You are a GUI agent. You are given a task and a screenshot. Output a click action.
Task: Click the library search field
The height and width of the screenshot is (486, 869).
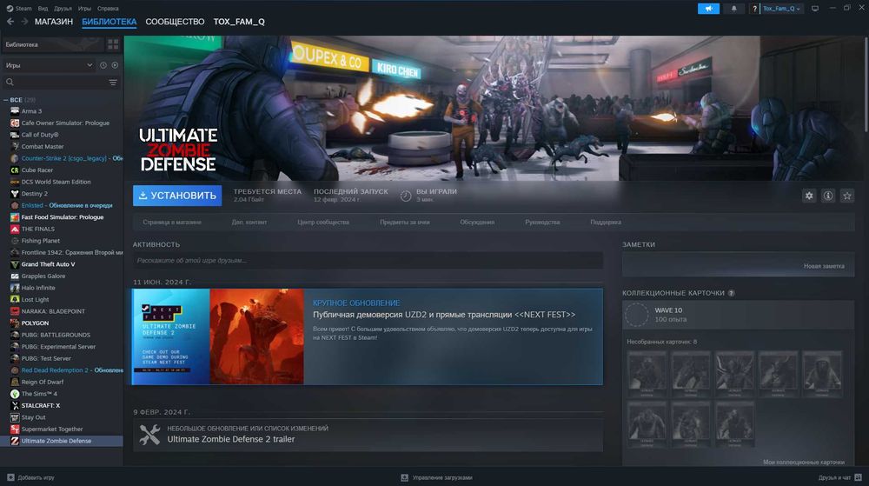point(56,82)
